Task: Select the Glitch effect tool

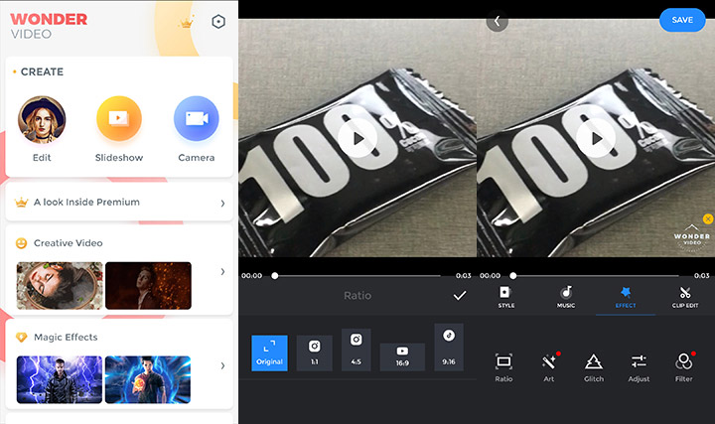Action: tap(594, 362)
